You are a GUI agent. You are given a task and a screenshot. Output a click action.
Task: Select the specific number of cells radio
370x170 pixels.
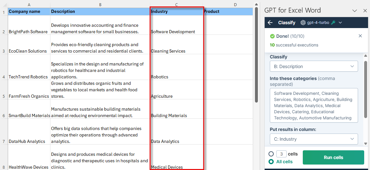pos(271,154)
